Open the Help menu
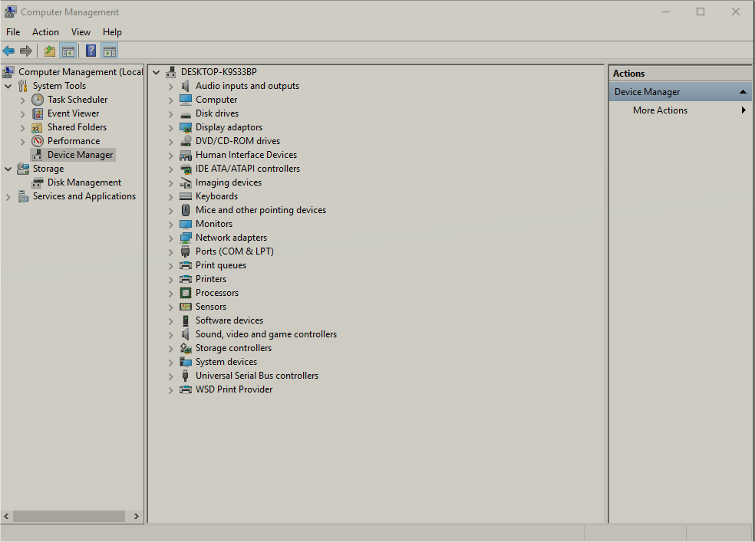 coord(112,31)
